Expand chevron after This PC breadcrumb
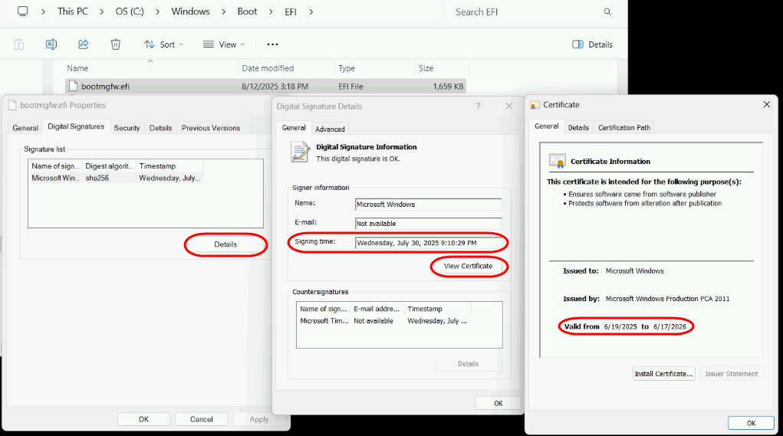Screen dimensions: 783x436 102,11
